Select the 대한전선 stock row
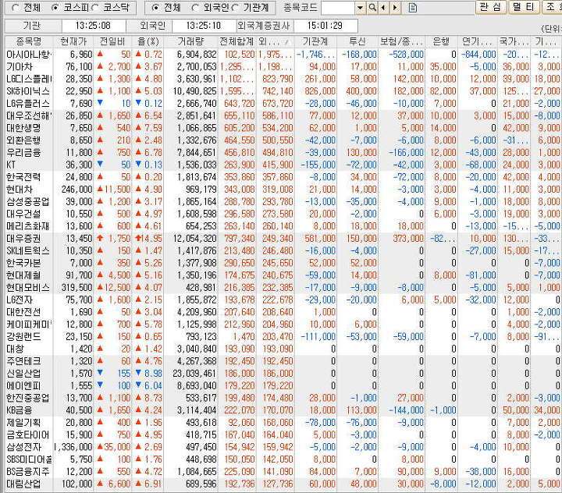562x493 pixels. [283, 312]
